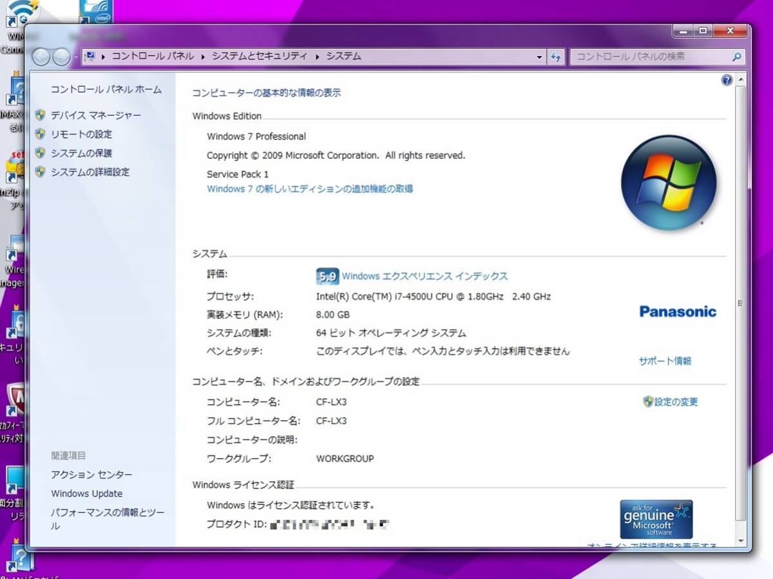Open サポート情報 support link
This screenshot has width=773, height=579.
pyautogui.click(x=665, y=361)
